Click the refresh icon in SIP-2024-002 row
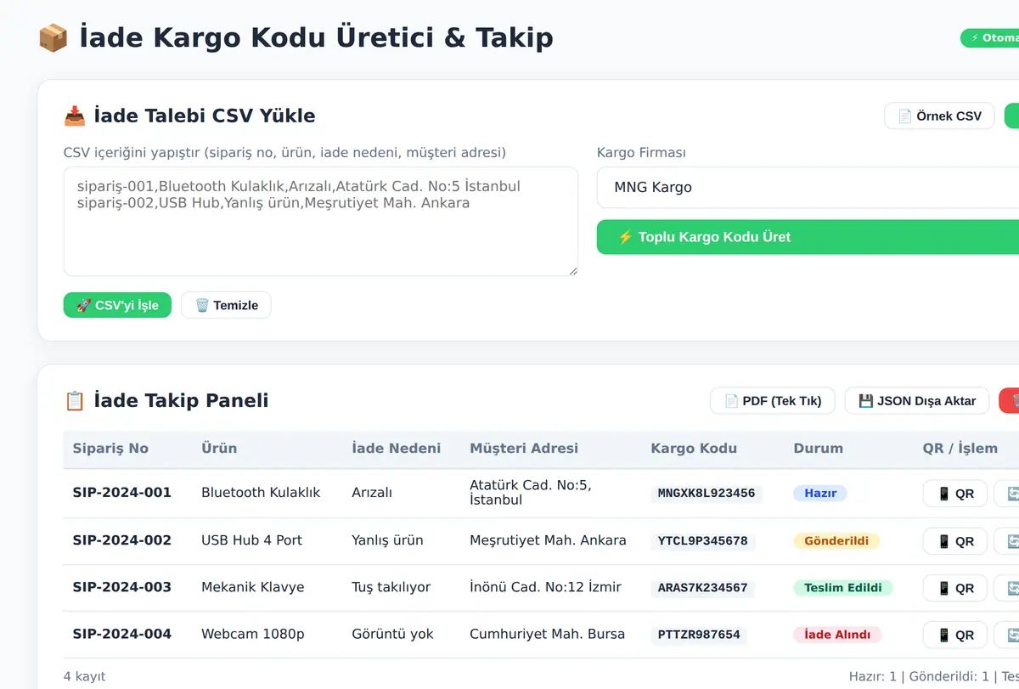Viewport: 1019px width, 689px height. coord(1008,541)
